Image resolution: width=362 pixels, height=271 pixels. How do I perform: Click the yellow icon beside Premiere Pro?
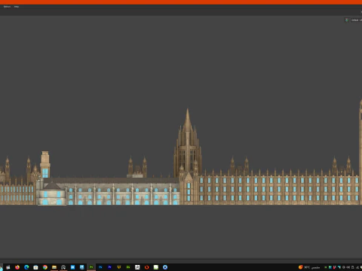click(x=119, y=267)
